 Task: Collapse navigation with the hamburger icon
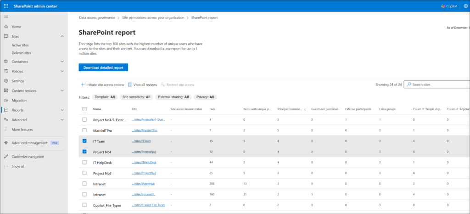[x=6, y=17]
